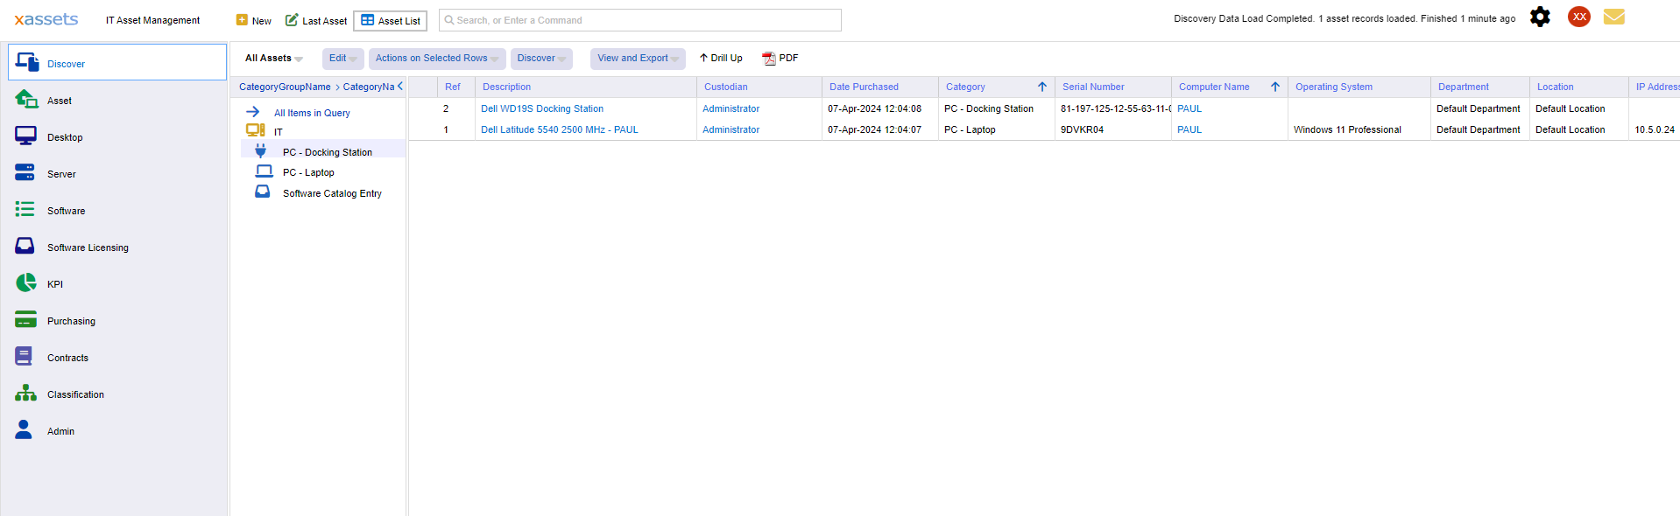Collapse the category tree panel chevron

400,87
